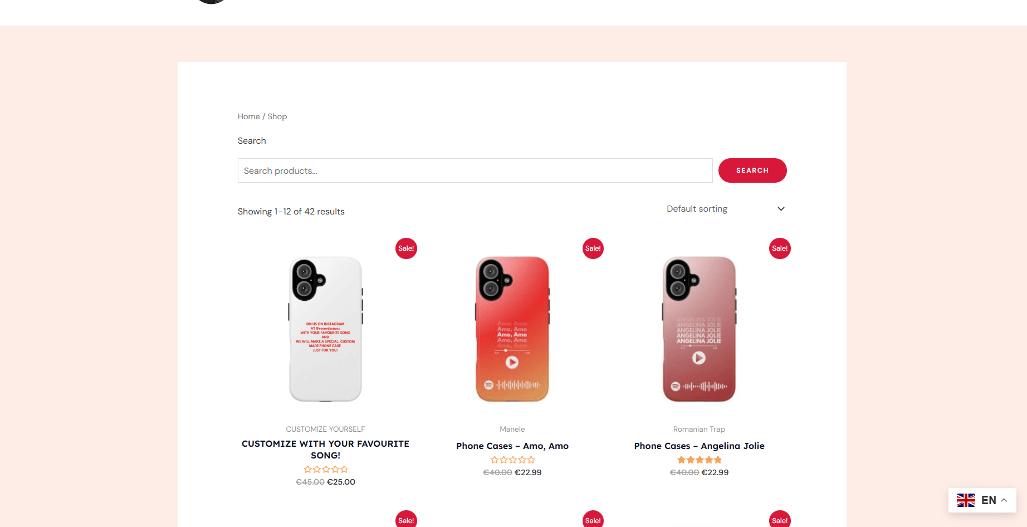Expand the EN language switcher chevron
Screen dimensions: 1027x527
pos(1004,500)
